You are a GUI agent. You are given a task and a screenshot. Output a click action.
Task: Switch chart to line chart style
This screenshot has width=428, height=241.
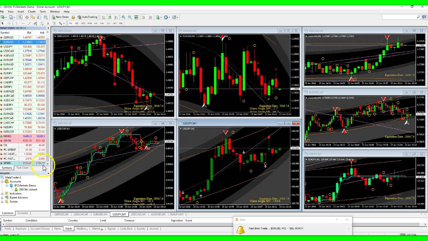point(116,17)
